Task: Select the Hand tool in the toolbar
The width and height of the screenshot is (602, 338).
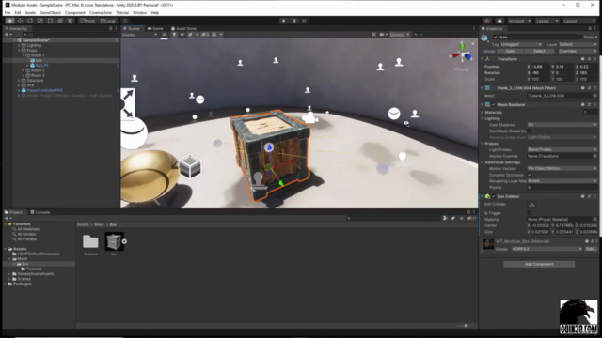Action: tap(10, 21)
